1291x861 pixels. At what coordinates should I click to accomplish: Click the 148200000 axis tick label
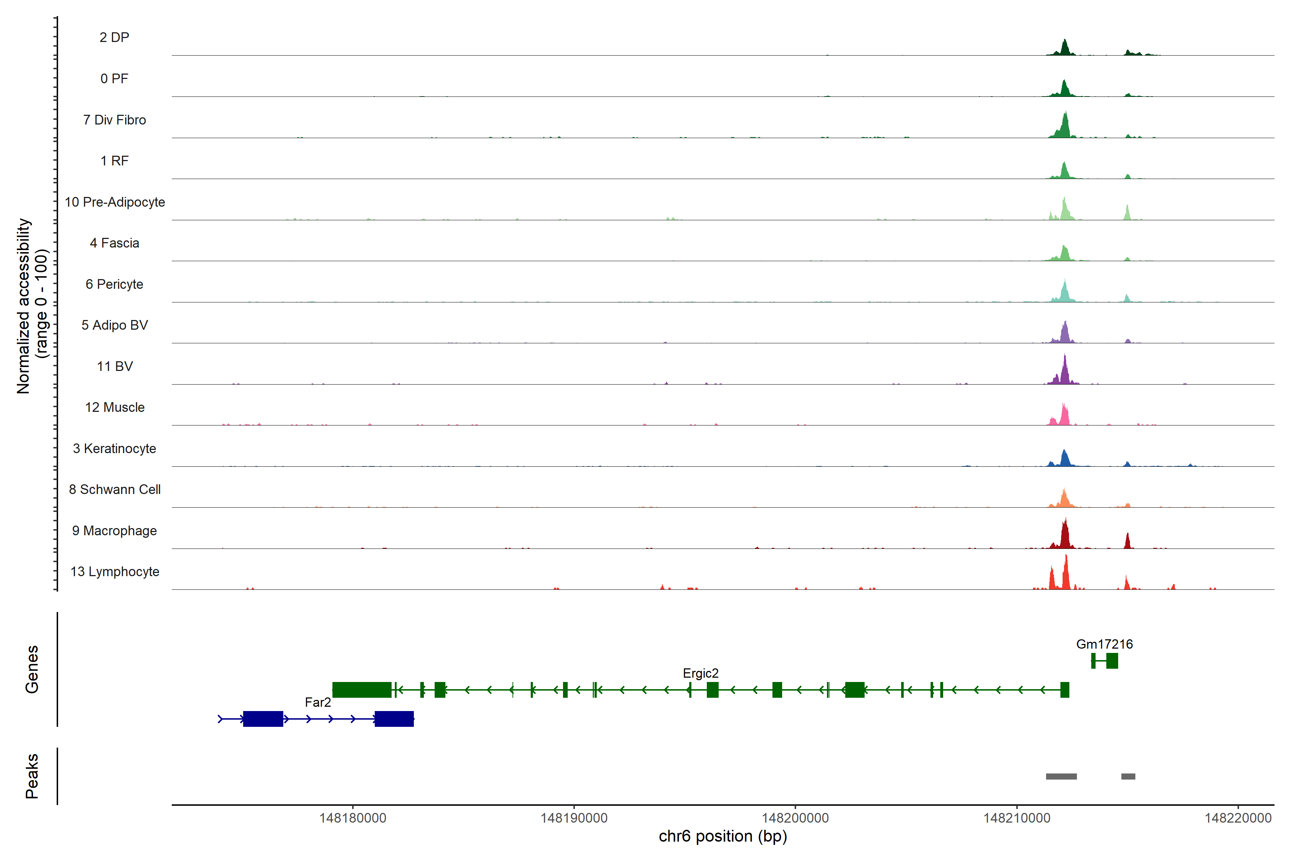[795, 818]
